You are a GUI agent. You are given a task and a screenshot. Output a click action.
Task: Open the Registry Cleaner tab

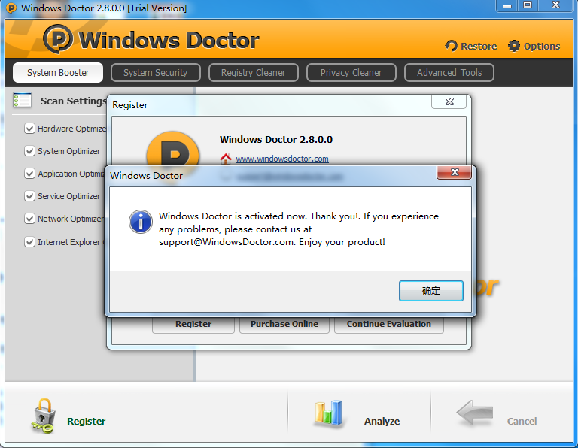coord(253,73)
